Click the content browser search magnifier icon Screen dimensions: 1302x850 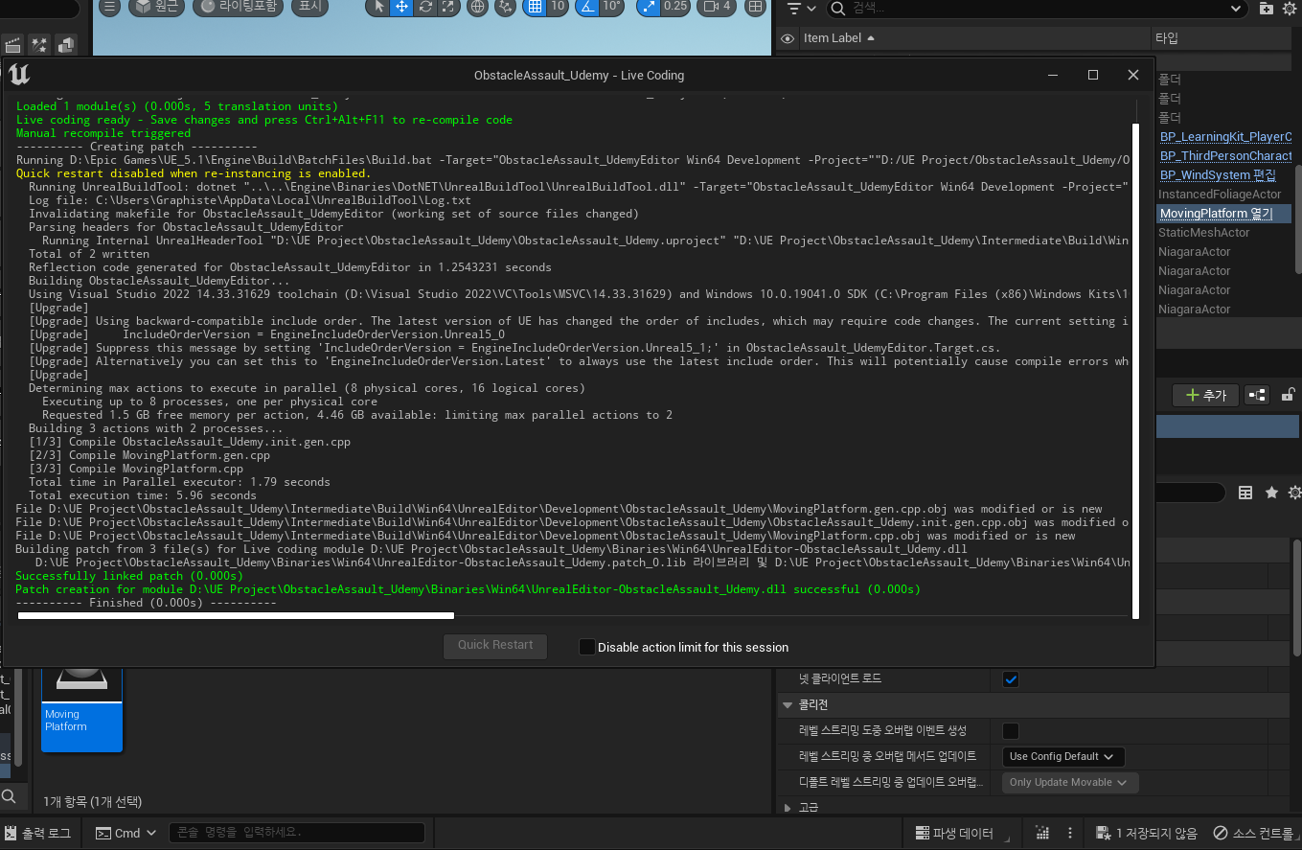(9, 796)
